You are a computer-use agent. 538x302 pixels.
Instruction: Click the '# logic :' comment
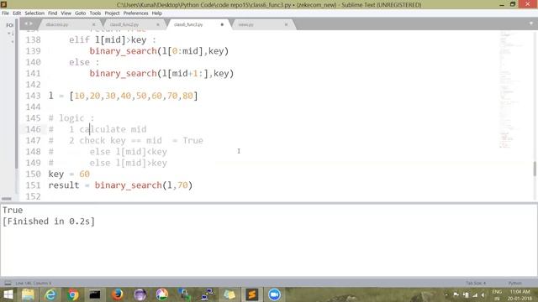click(71, 118)
